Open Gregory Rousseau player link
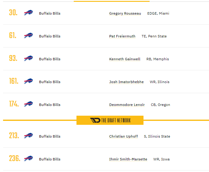 125,13
